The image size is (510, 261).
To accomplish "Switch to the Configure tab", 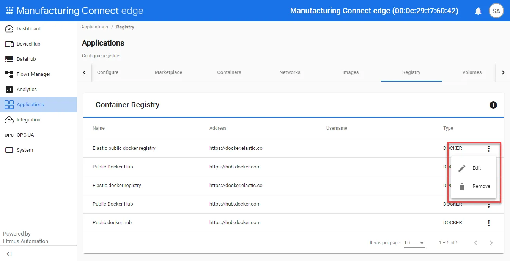I will 108,72.
